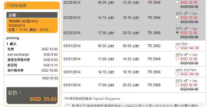Click the 航空税 SGD 6.10 line
The height and width of the screenshot is (107, 208).
click(x=32, y=65)
